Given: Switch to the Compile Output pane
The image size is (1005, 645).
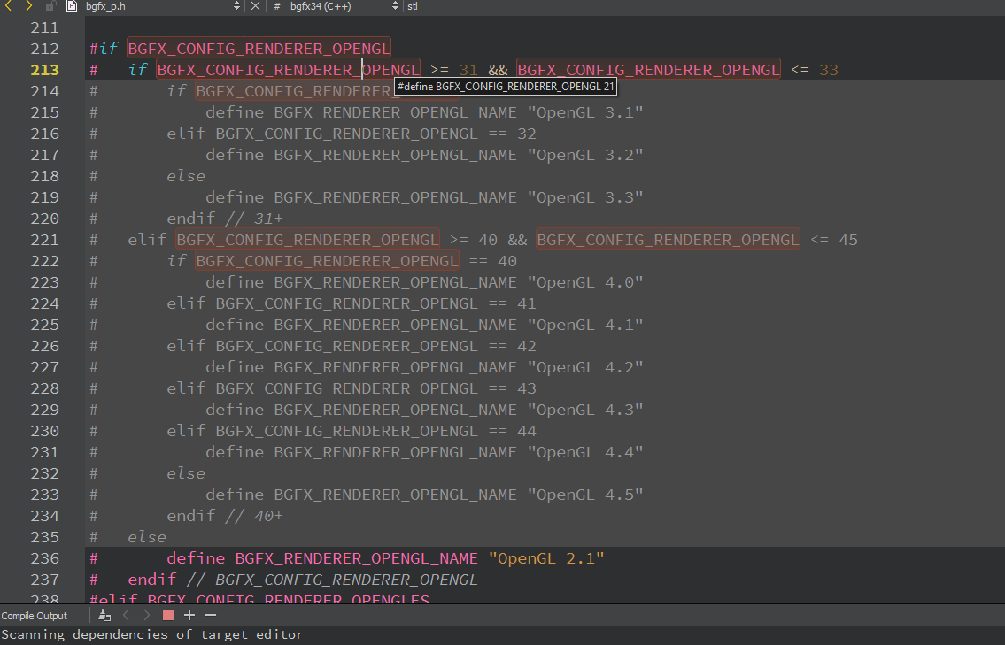Looking at the screenshot, I should 34,615.
